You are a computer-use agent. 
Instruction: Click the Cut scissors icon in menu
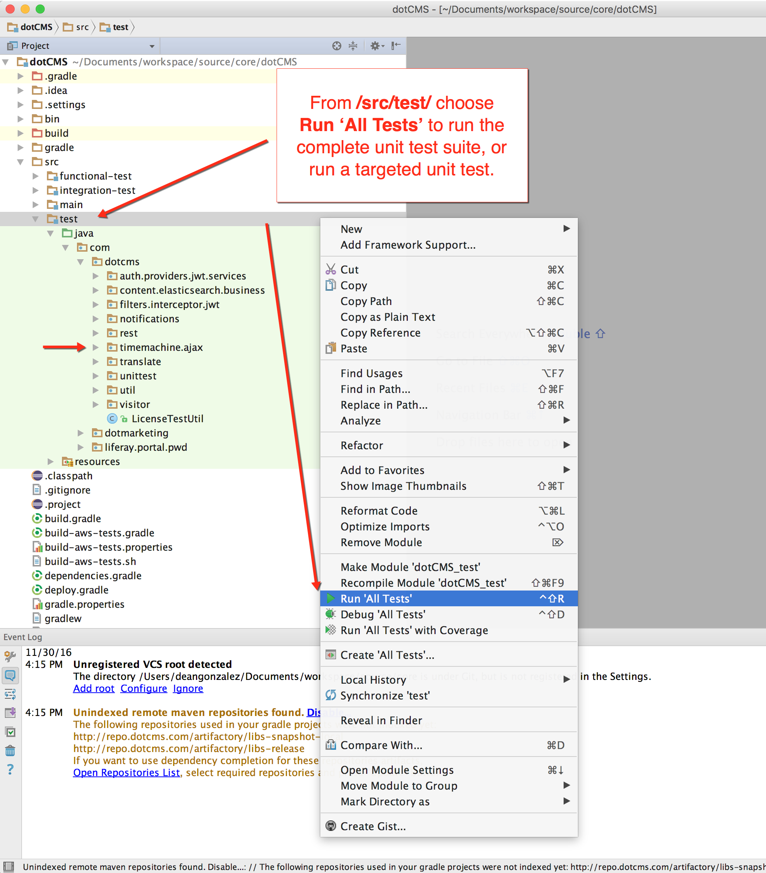pos(330,269)
